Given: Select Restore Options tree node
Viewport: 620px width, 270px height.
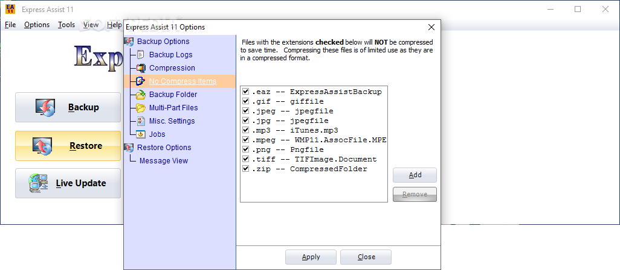Looking at the screenshot, I should click(x=164, y=148).
